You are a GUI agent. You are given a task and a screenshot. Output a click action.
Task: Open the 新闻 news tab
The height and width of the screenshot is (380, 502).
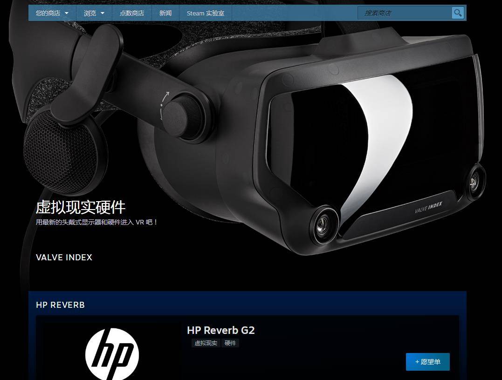coord(165,13)
